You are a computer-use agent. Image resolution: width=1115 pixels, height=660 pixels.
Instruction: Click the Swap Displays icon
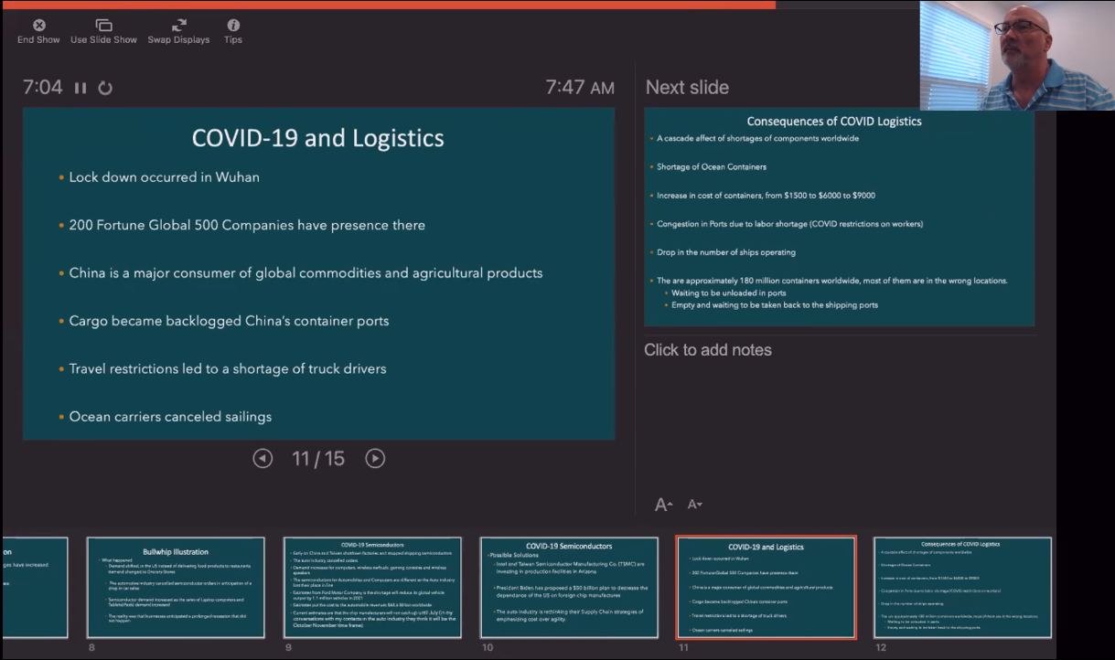coord(178,26)
